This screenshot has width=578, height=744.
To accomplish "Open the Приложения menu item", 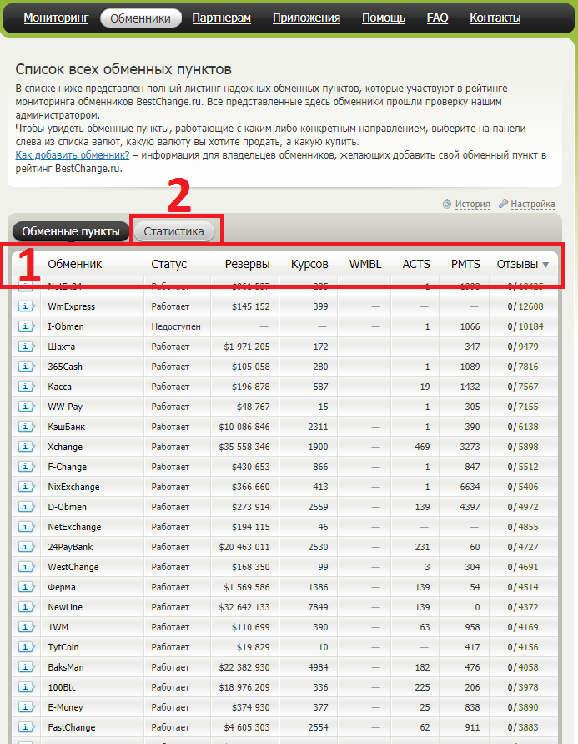I will [307, 18].
